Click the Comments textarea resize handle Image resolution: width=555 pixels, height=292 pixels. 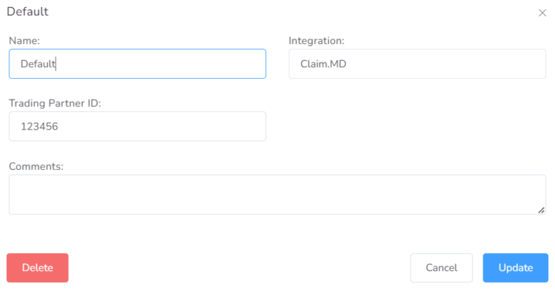pyautogui.click(x=541, y=210)
